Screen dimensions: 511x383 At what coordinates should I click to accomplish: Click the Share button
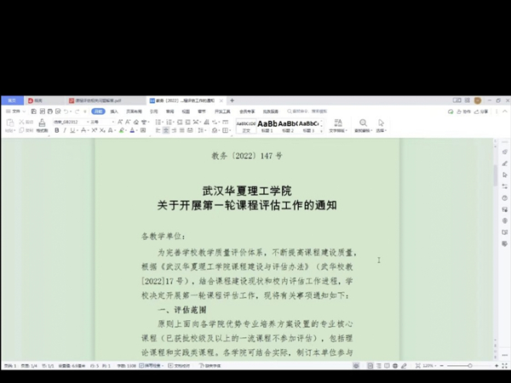coord(481,111)
